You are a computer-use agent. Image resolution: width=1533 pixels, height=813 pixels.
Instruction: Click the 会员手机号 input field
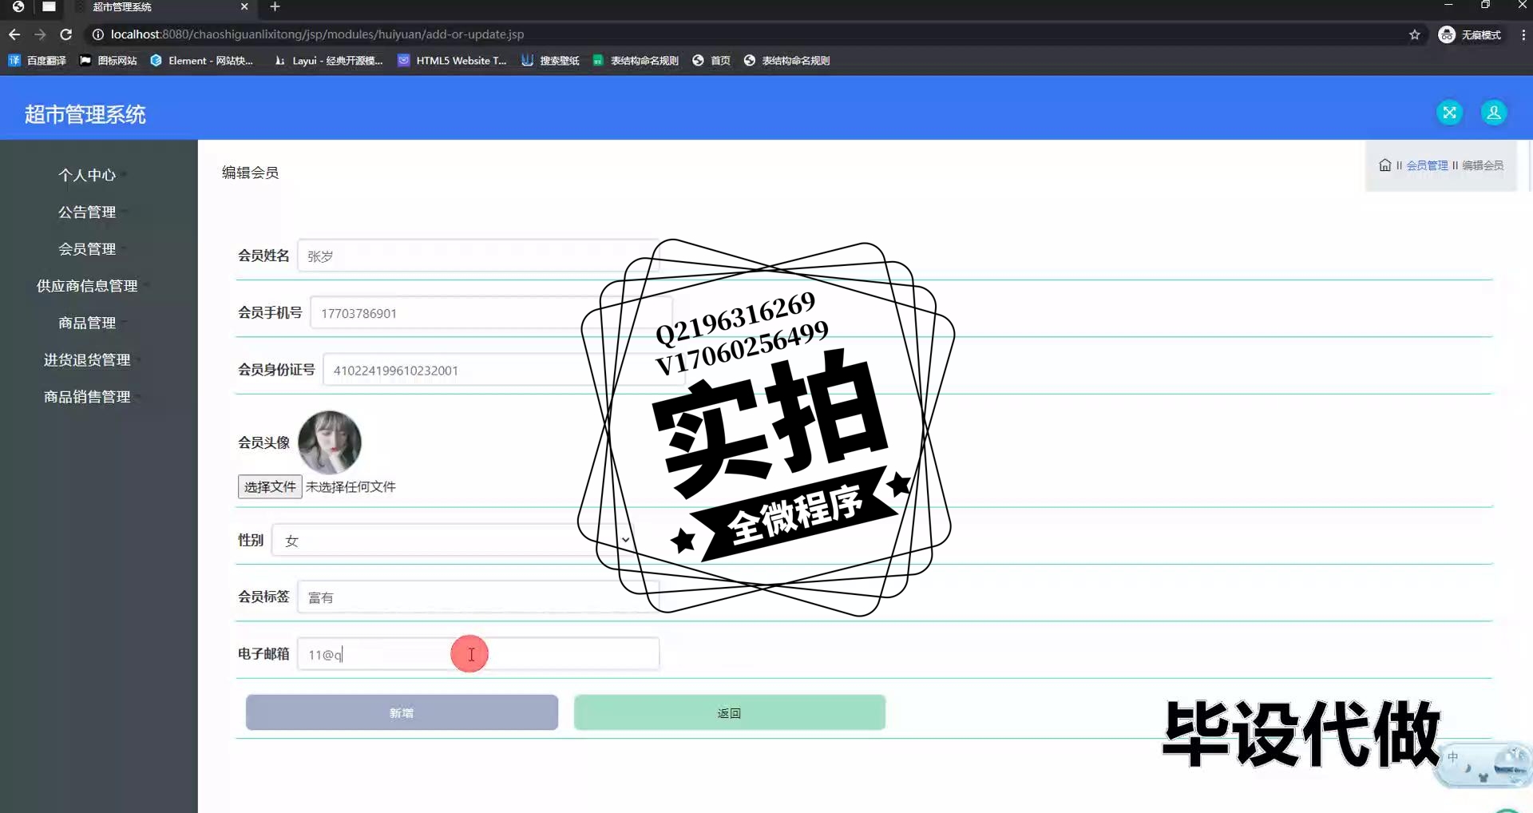coord(491,313)
